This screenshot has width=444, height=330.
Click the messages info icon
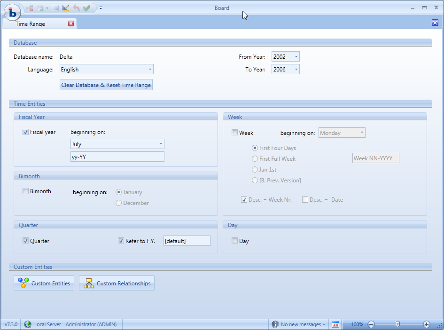pyautogui.click(x=275, y=324)
